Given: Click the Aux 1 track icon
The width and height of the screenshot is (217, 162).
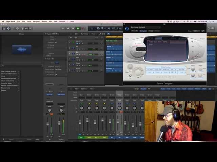Looking at the screenshot, I should click(73, 42).
